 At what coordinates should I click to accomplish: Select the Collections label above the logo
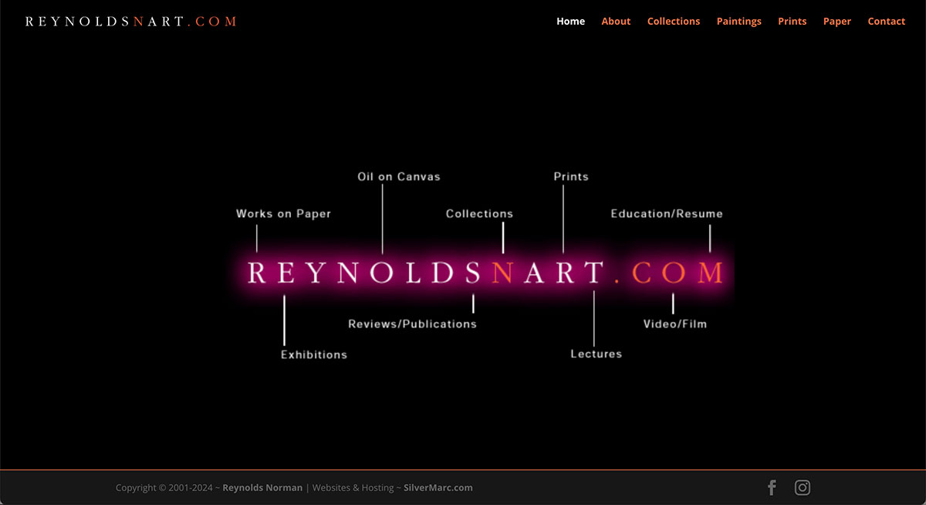479,214
